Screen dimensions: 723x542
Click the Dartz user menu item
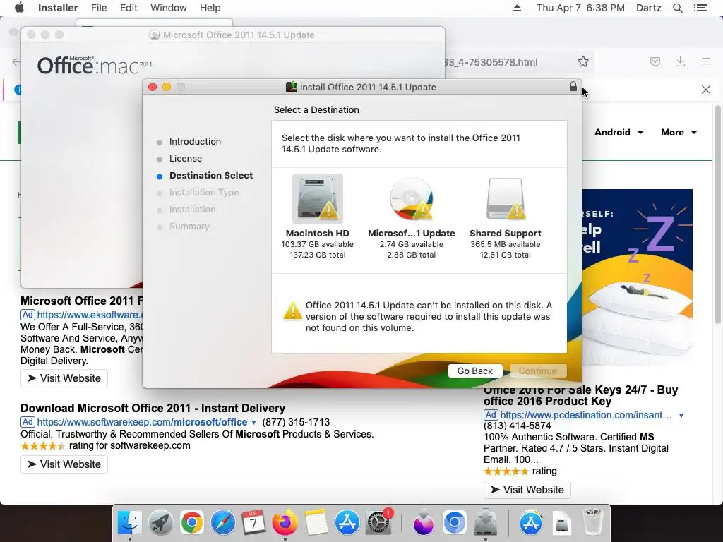tap(648, 8)
